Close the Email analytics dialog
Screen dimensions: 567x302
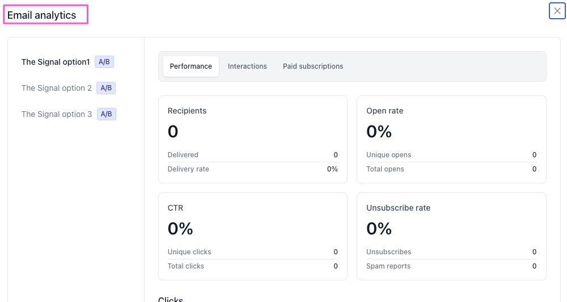point(557,11)
